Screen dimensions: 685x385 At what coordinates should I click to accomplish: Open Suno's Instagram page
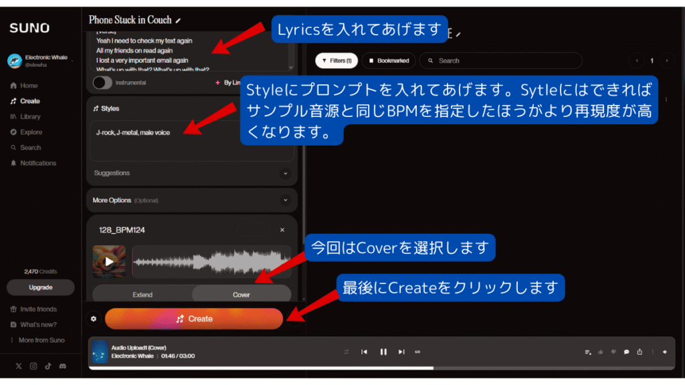33,366
